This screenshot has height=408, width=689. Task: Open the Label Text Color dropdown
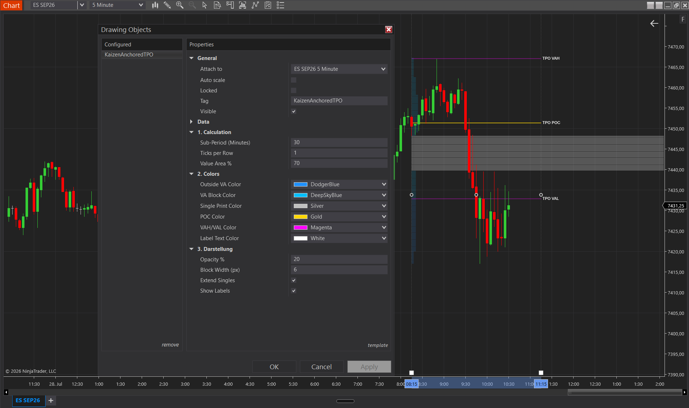click(x=339, y=238)
